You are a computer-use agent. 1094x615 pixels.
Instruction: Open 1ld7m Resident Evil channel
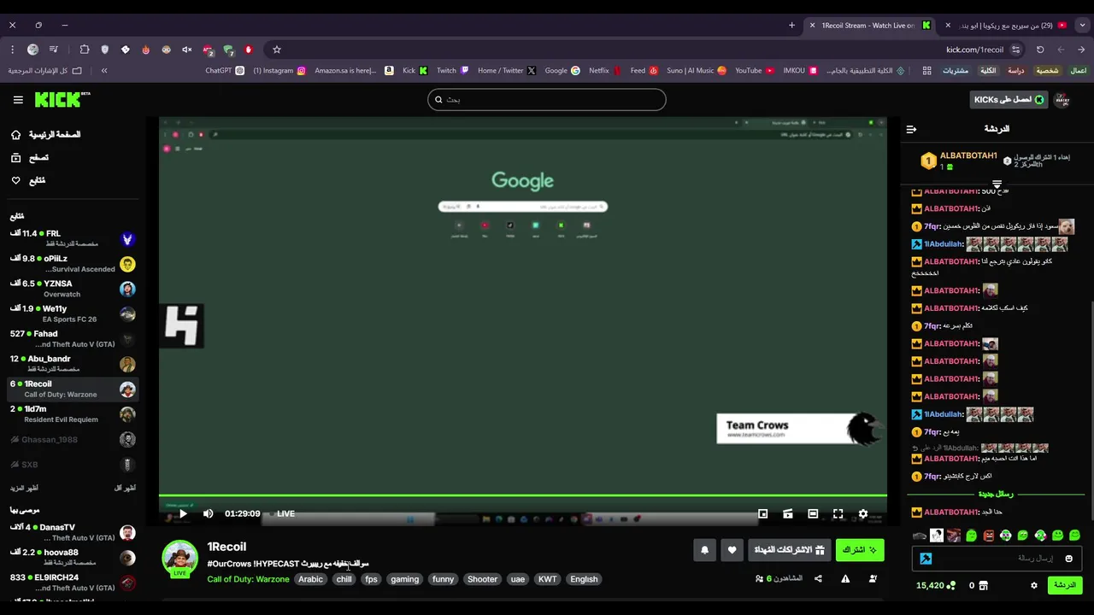(73, 414)
